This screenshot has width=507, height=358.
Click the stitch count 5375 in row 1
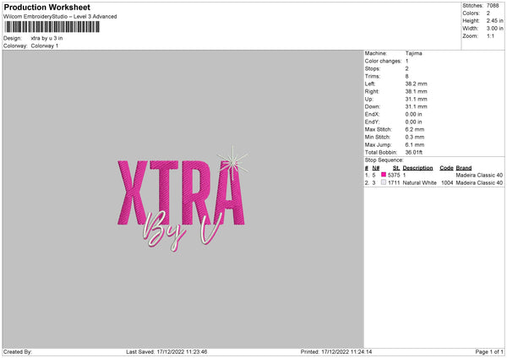(394, 175)
